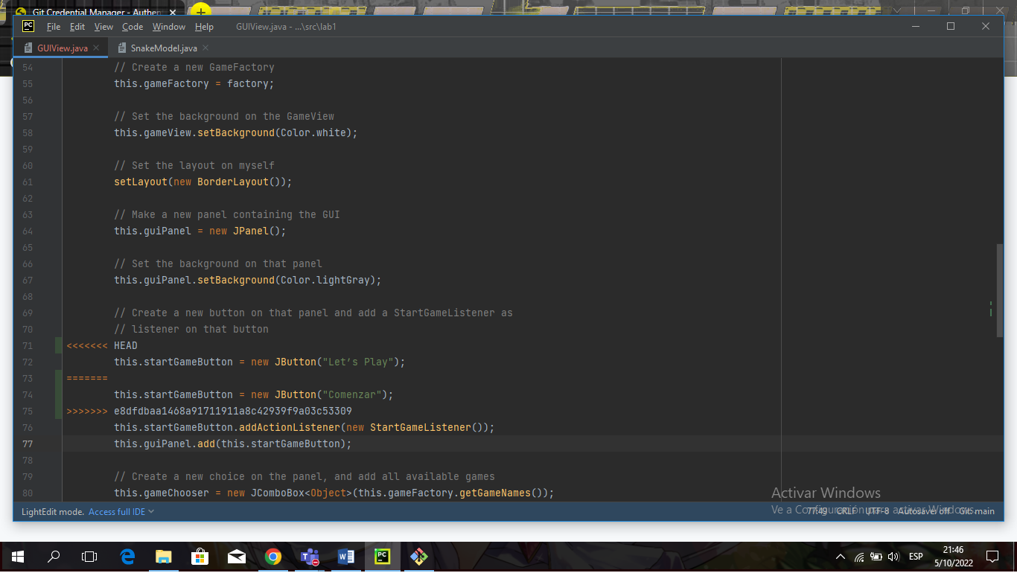The image size is (1017, 573).
Task: Close the GUIView.java tab
Action: 95,46
